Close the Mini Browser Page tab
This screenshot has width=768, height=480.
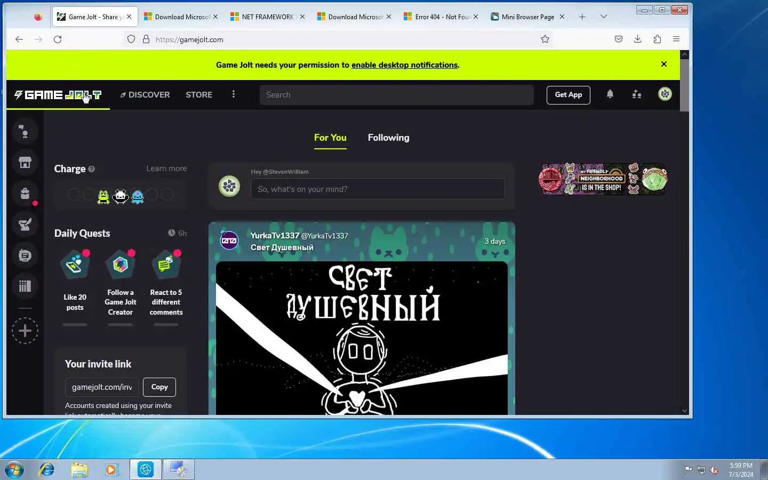pyautogui.click(x=562, y=17)
